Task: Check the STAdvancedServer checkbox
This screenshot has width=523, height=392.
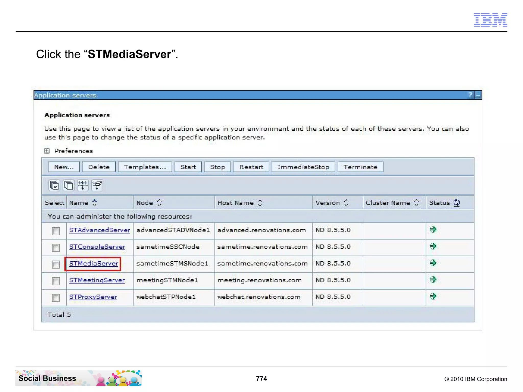Action: pos(56,231)
